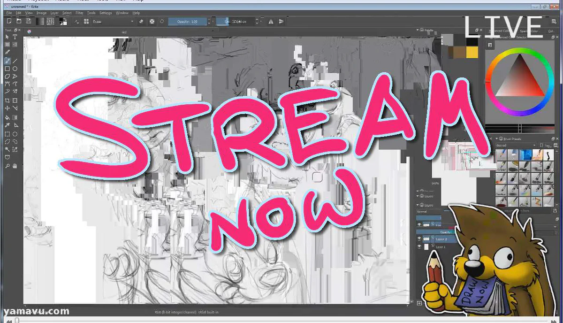Select the Pan hand tool
This screenshot has width=563, height=323.
15,166
